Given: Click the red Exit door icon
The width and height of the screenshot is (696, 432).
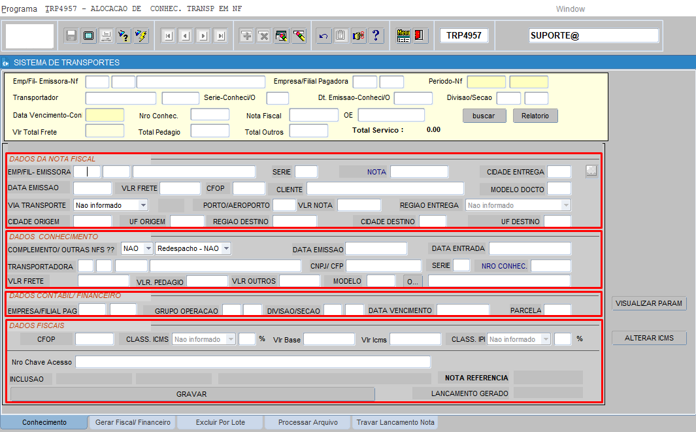Looking at the screenshot, I should (x=419, y=35).
